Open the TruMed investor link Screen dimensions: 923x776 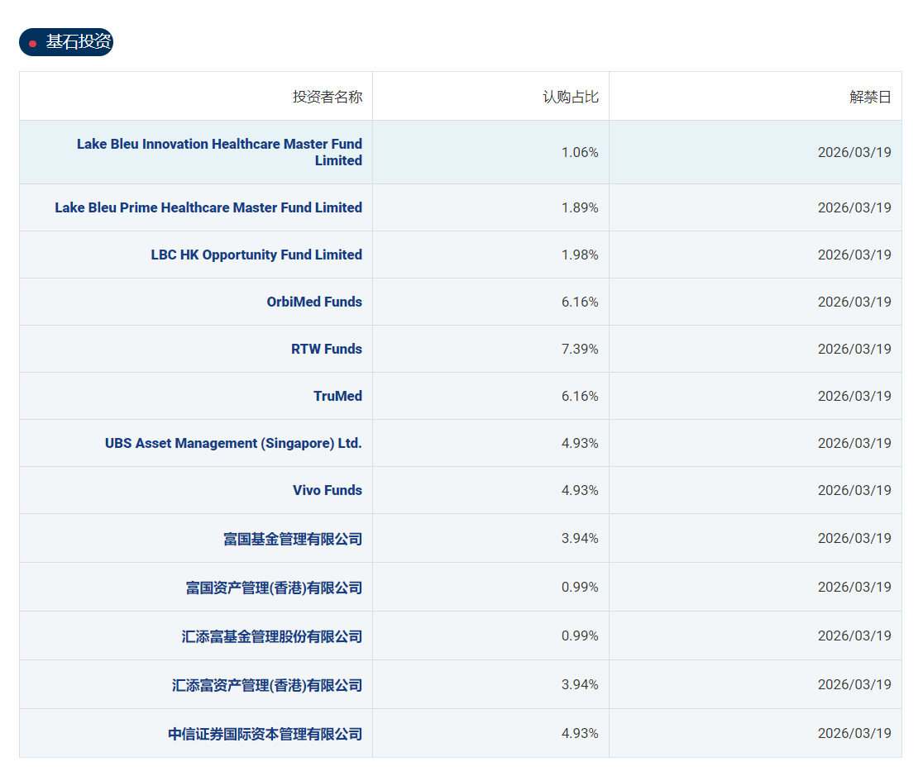click(338, 396)
